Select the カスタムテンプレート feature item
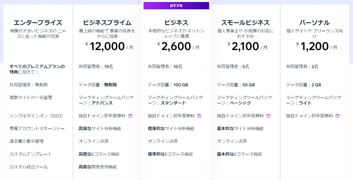 tap(31, 154)
